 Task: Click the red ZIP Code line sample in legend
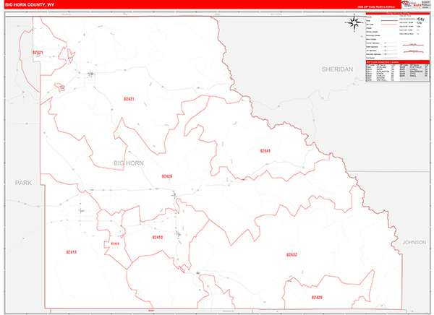coord(389,25)
